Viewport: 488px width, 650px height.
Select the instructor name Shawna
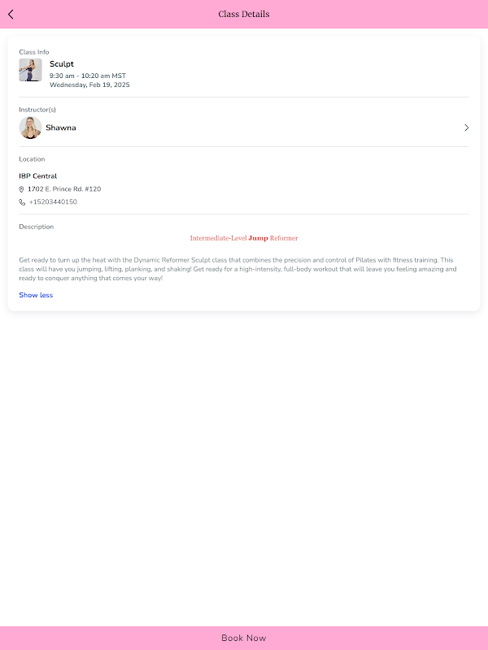(61, 128)
